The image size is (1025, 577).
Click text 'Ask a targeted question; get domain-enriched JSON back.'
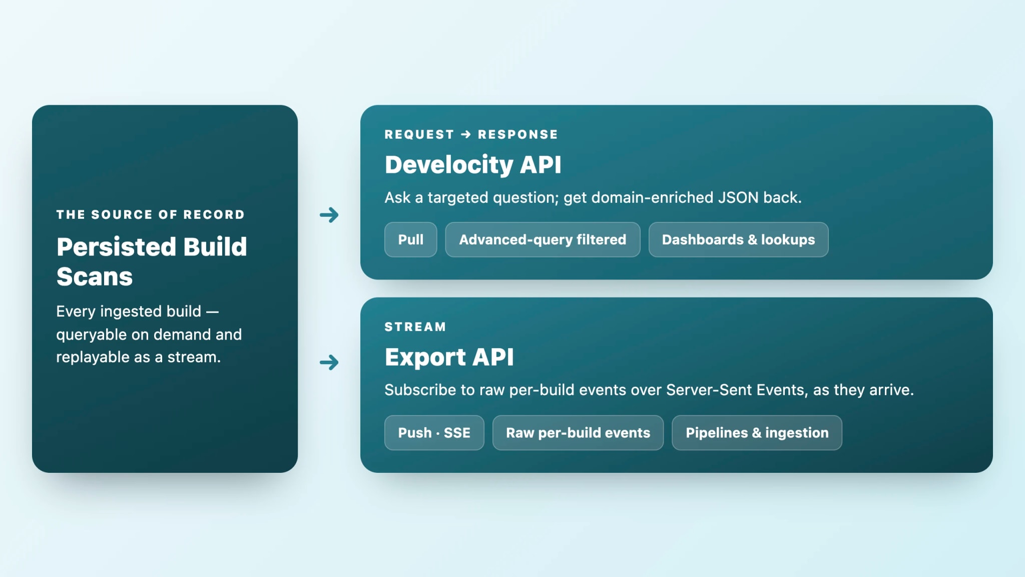coord(593,198)
